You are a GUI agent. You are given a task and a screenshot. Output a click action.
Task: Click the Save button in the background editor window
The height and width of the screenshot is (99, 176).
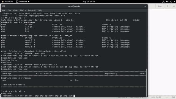[x=159, y=6]
